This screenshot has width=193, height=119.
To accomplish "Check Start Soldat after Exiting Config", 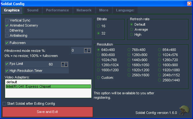I will pyautogui.click(x=4, y=103).
